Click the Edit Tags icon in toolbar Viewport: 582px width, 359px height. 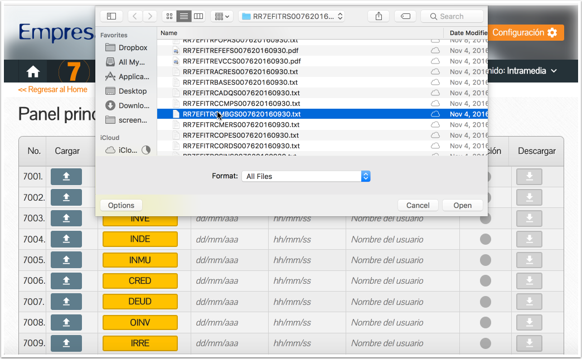[x=405, y=16]
